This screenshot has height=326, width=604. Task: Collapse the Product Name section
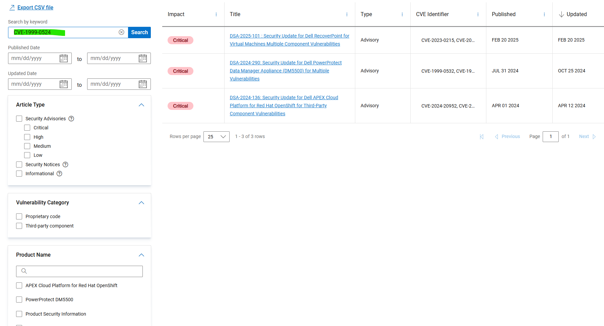coord(141,255)
